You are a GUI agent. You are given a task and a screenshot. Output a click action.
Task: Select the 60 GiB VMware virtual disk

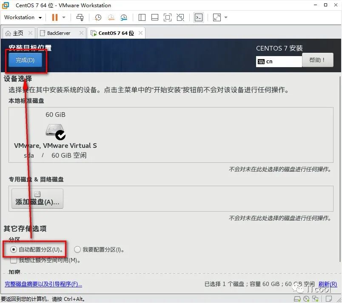(55, 135)
